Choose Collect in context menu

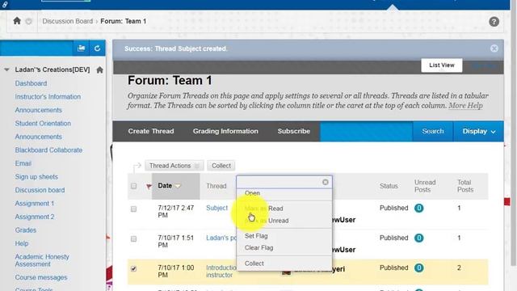click(254, 264)
